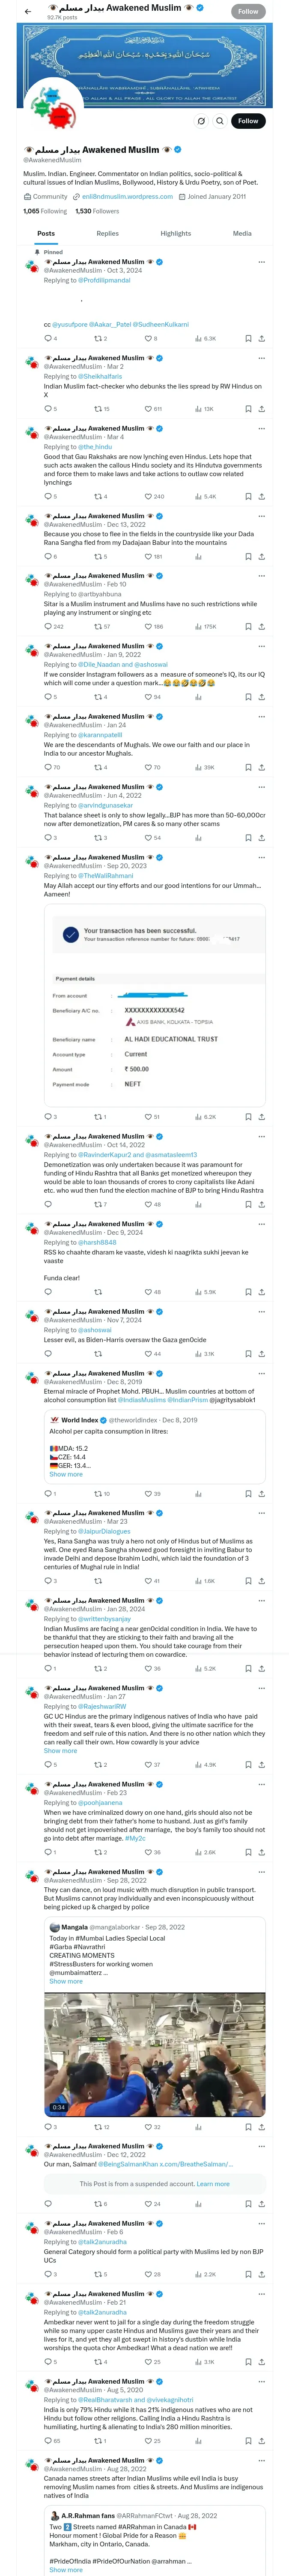Open the profile's three-dot more options
This screenshot has width=289, height=2576.
click(200, 121)
